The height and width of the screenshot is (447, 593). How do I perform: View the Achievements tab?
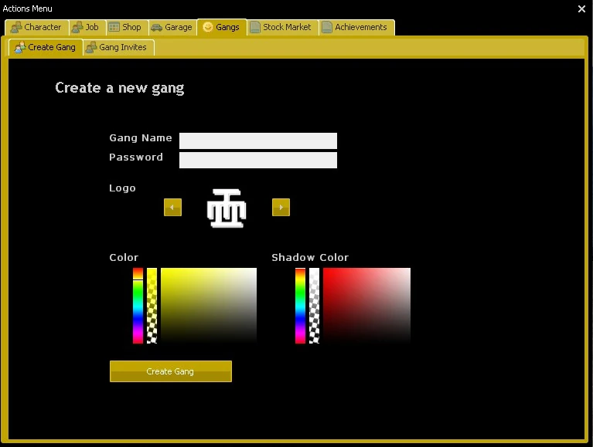(356, 27)
